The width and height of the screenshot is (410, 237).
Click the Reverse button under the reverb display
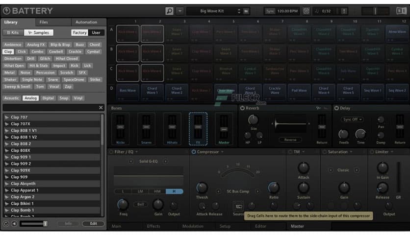(290, 140)
